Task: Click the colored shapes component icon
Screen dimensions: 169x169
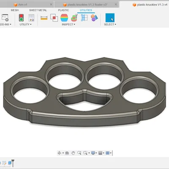Action: pyautogui.click(x=94, y=18)
